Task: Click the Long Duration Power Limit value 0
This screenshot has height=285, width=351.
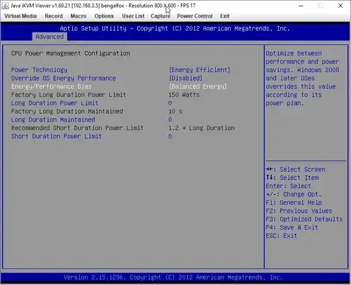Action: click(x=170, y=103)
